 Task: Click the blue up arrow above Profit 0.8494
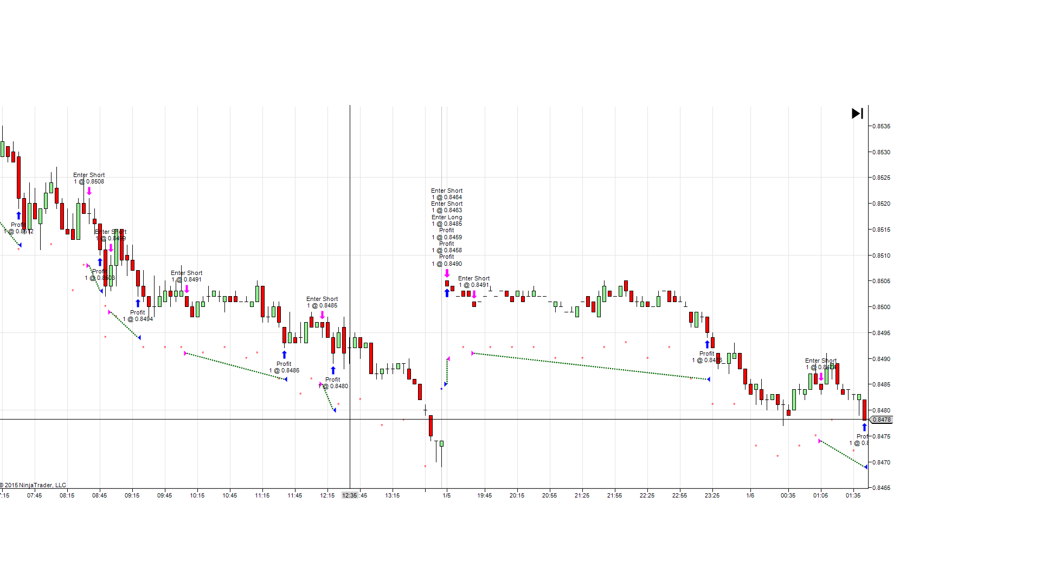pos(138,303)
